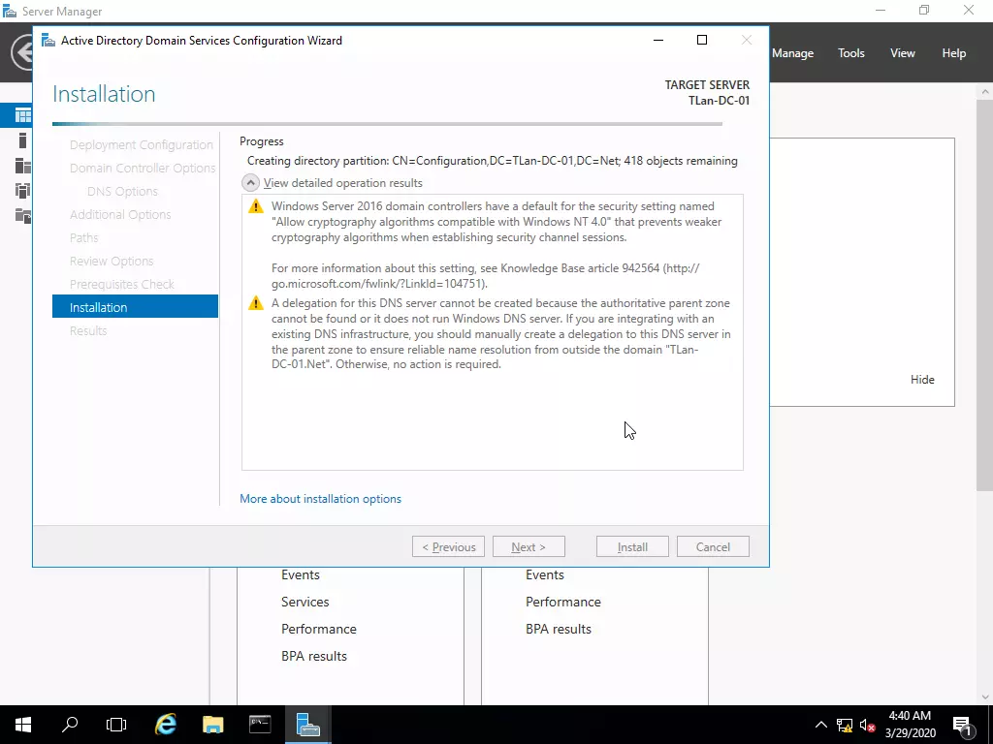Image resolution: width=993 pixels, height=744 pixels.
Task: Open the taskbar clock showing 4:40 AM
Action: click(910, 725)
